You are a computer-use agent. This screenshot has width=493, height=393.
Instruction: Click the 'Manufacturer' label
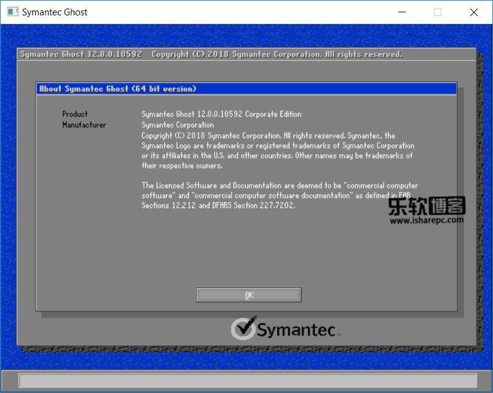84,125
